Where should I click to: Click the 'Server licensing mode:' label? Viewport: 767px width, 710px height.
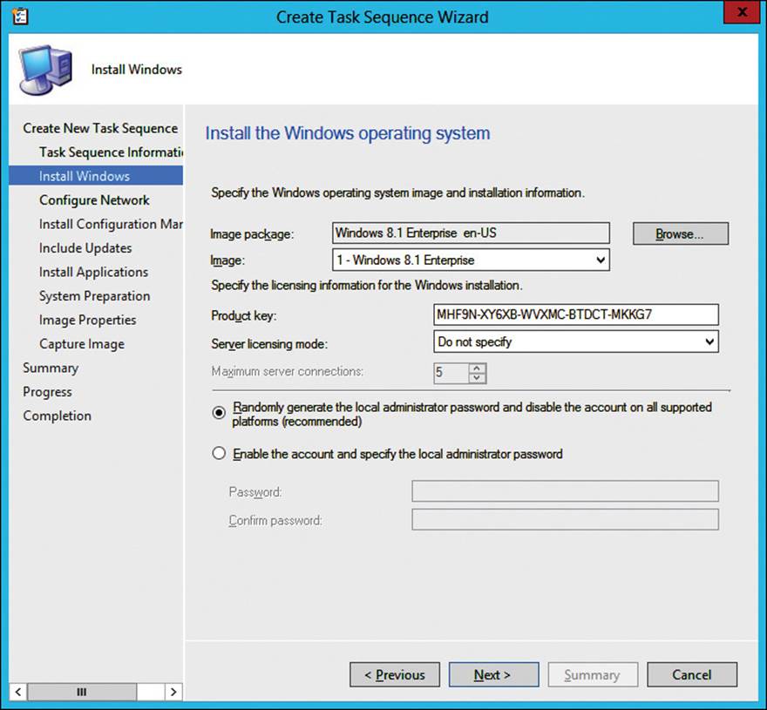coord(269,344)
